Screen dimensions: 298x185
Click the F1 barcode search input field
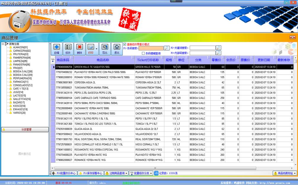pyautogui.click(x=151, y=48)
